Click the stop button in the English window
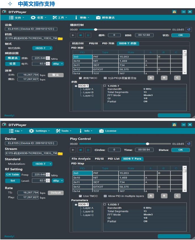Viewport: 195px width, 240px height. pyautogui.click(x=80, y=150)
